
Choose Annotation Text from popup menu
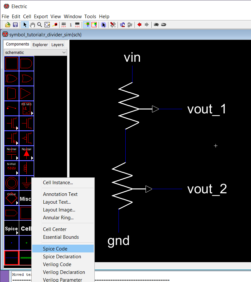63,194
